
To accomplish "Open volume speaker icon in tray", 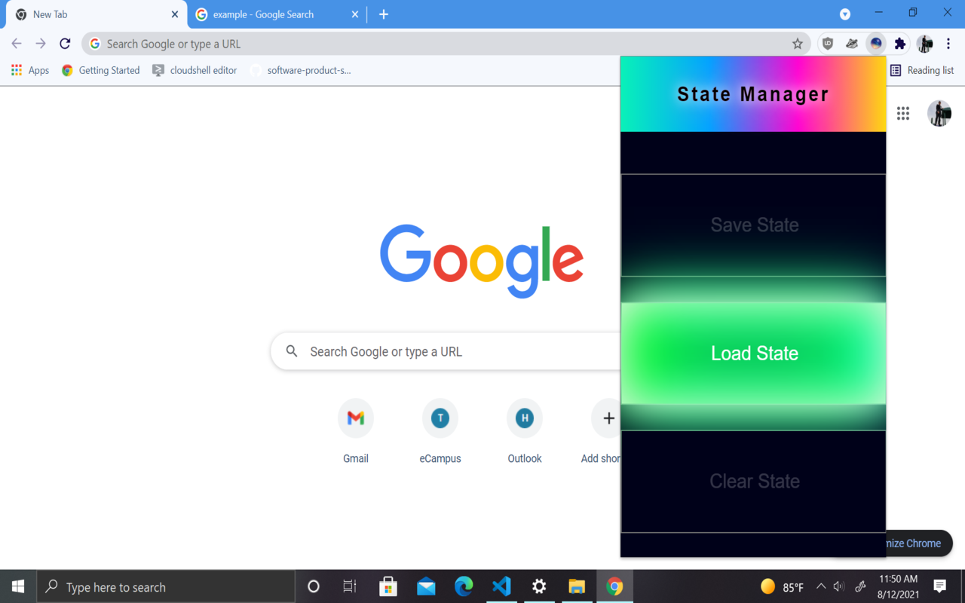I will [x=839, y=586].
